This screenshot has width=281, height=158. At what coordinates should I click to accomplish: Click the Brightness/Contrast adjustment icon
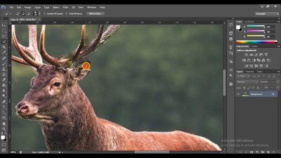click(246, 55)
